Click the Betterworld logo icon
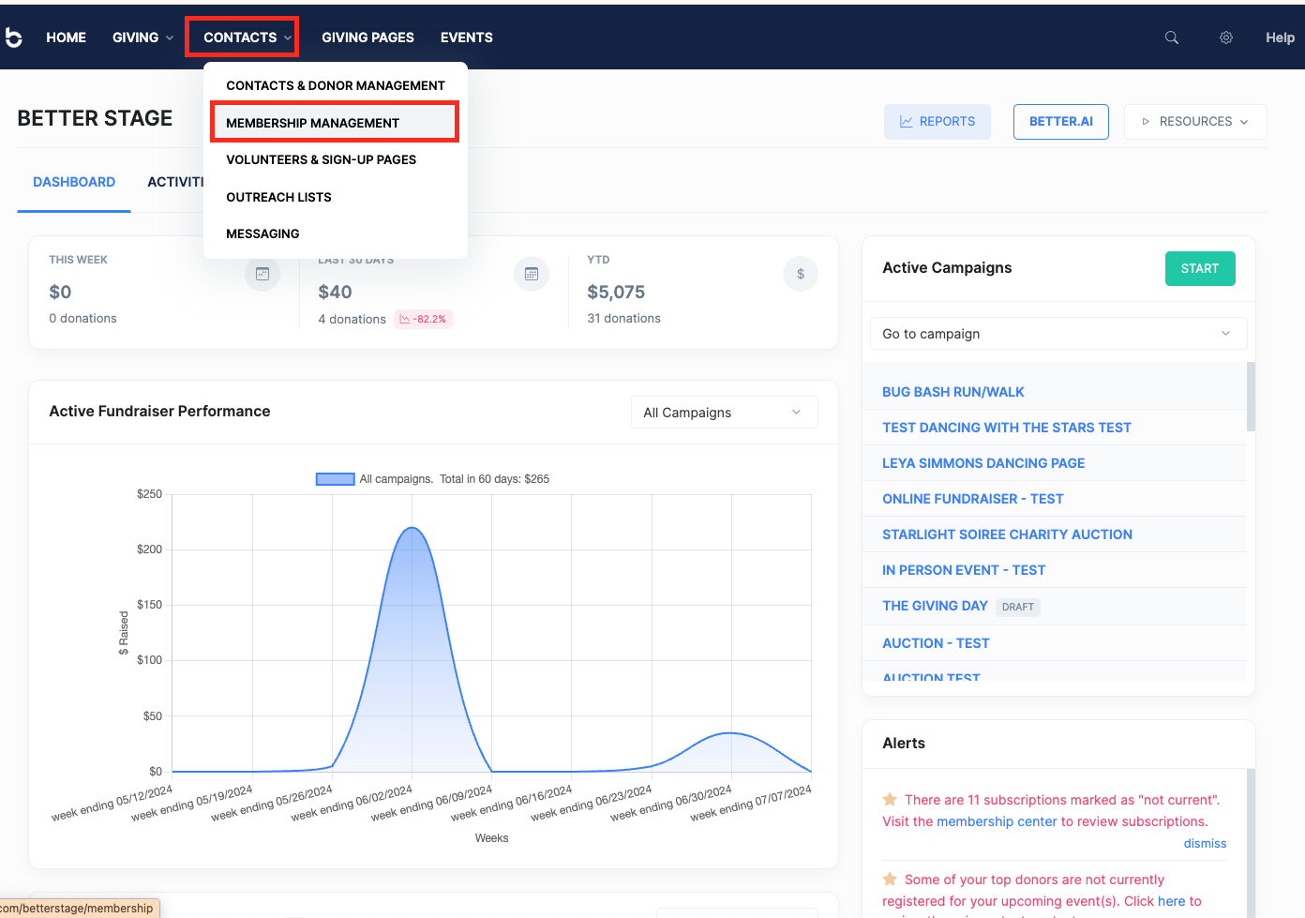Image resolution: width=1305 pixels, height=918 pixels. 14,38
